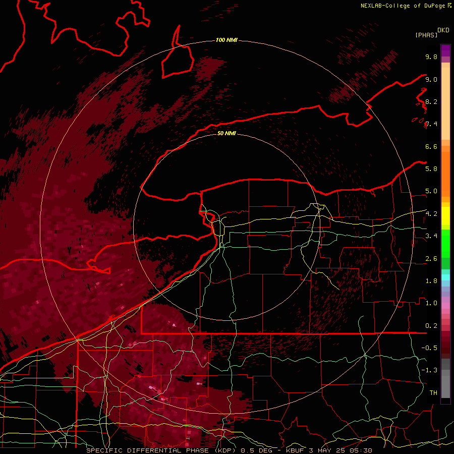This screenshot has height=454, width=454.
Task: Click the 50 NMI range ring label
Action: (226, 133)
